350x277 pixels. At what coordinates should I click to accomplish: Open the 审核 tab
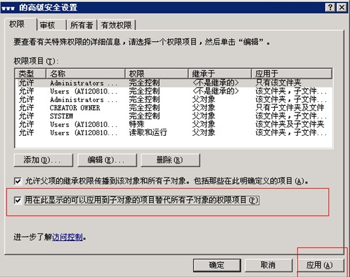tap(51, 25)
